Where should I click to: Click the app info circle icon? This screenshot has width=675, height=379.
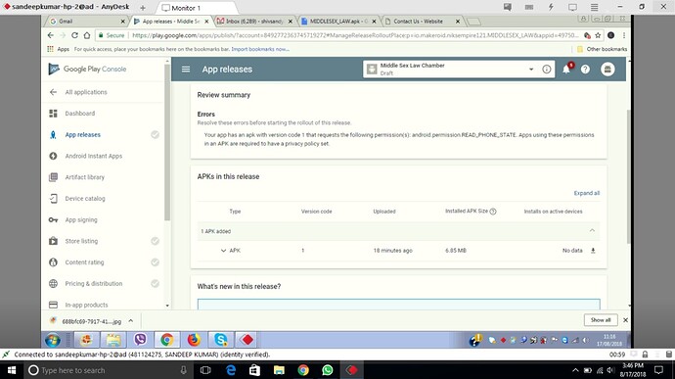click(x=546, y=69)
